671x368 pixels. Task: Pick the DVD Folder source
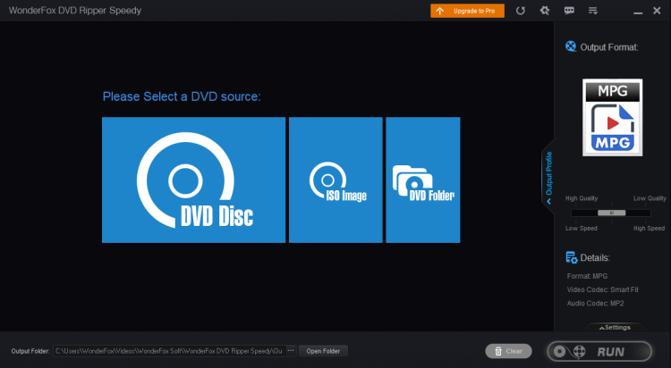(x=422, y=180)
